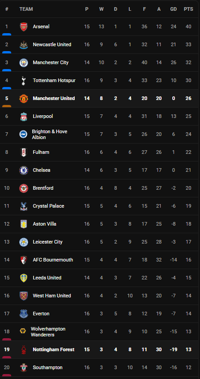Open the Brighton & Hove Albion team link

pos(50,135)
